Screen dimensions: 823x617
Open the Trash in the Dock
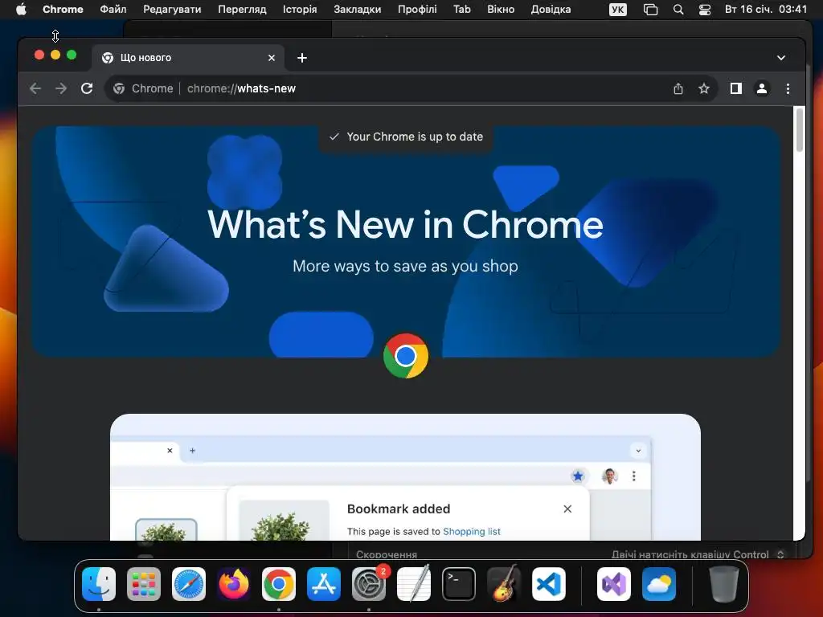[x=724, y=584]
